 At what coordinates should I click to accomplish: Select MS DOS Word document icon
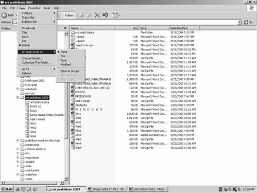(73, 92)
